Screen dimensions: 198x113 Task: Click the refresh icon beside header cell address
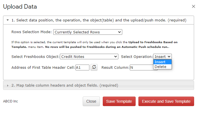tap(94, 67)
